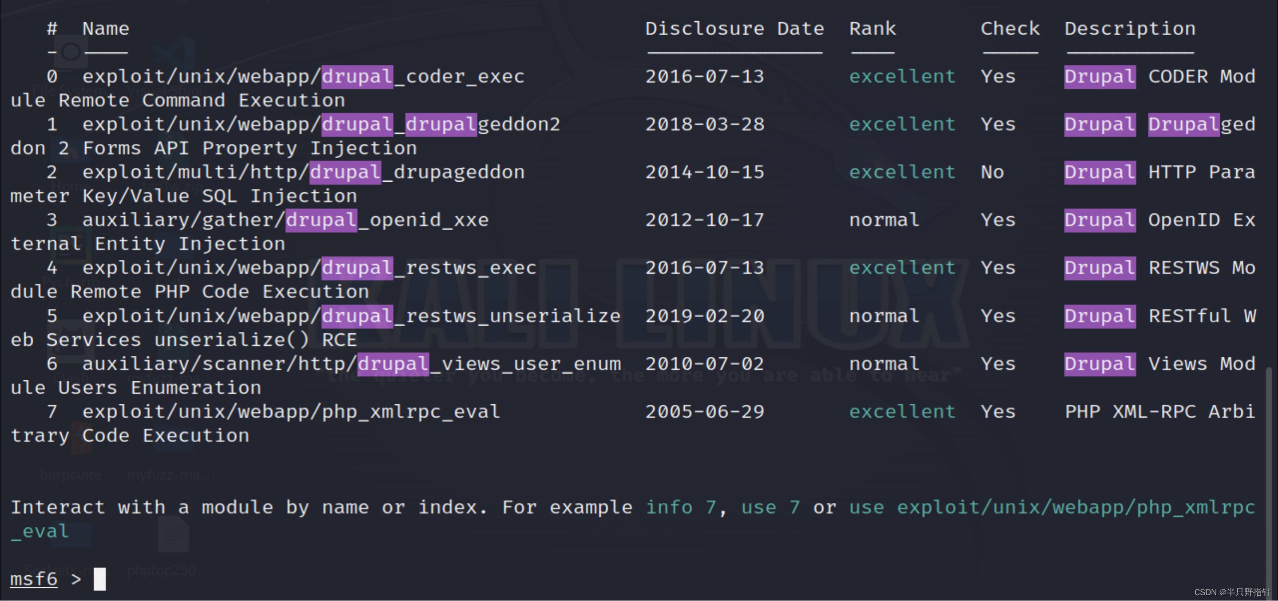This screenshot has height=601, width=1278.
Task: Click 'dule Remote PHP Code Execution' text
Action: [189, 293]
